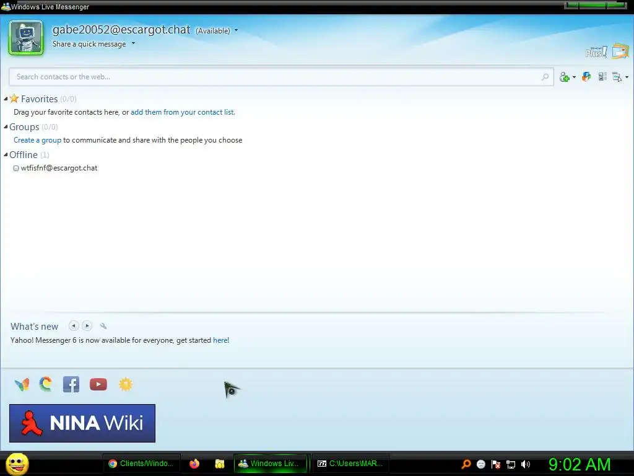Switch to C:\Users\MAR... 7-Zip taskbar item
Viewport: 634px width, 476px height.
coord(350,464)
